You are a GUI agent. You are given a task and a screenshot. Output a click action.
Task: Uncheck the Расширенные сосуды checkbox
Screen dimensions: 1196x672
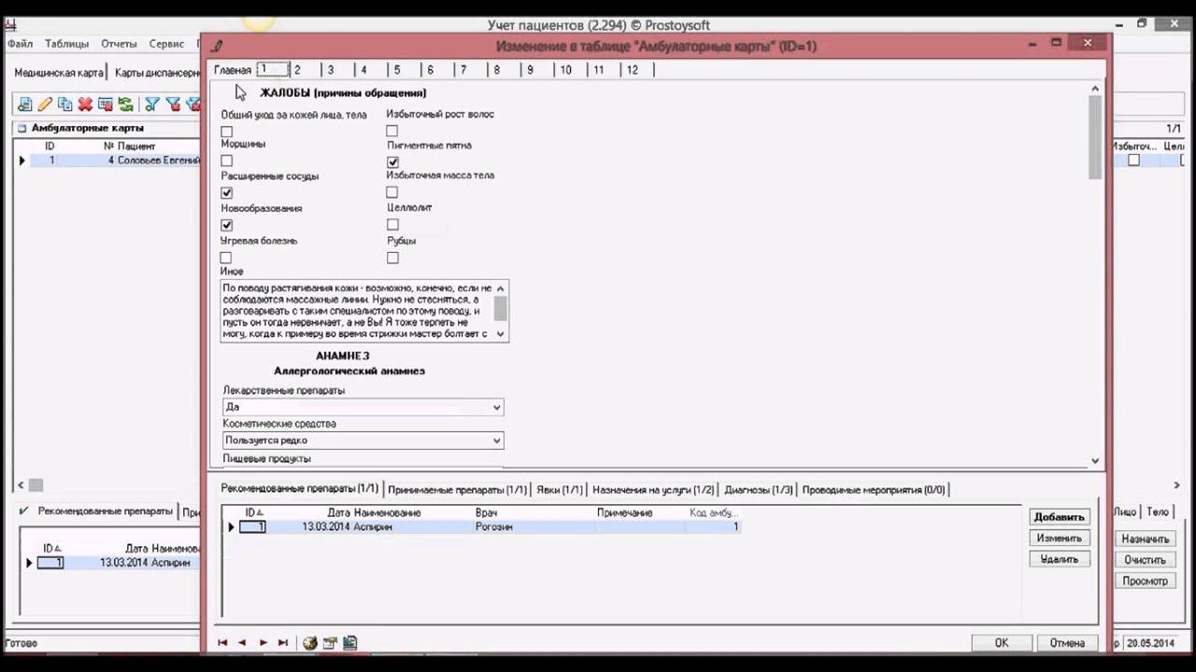(x=227, y=193)
